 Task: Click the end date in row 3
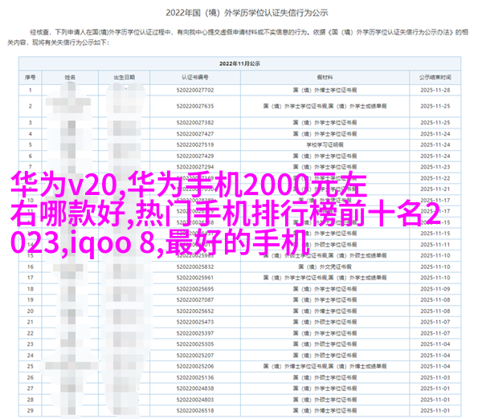pos(435,123)
